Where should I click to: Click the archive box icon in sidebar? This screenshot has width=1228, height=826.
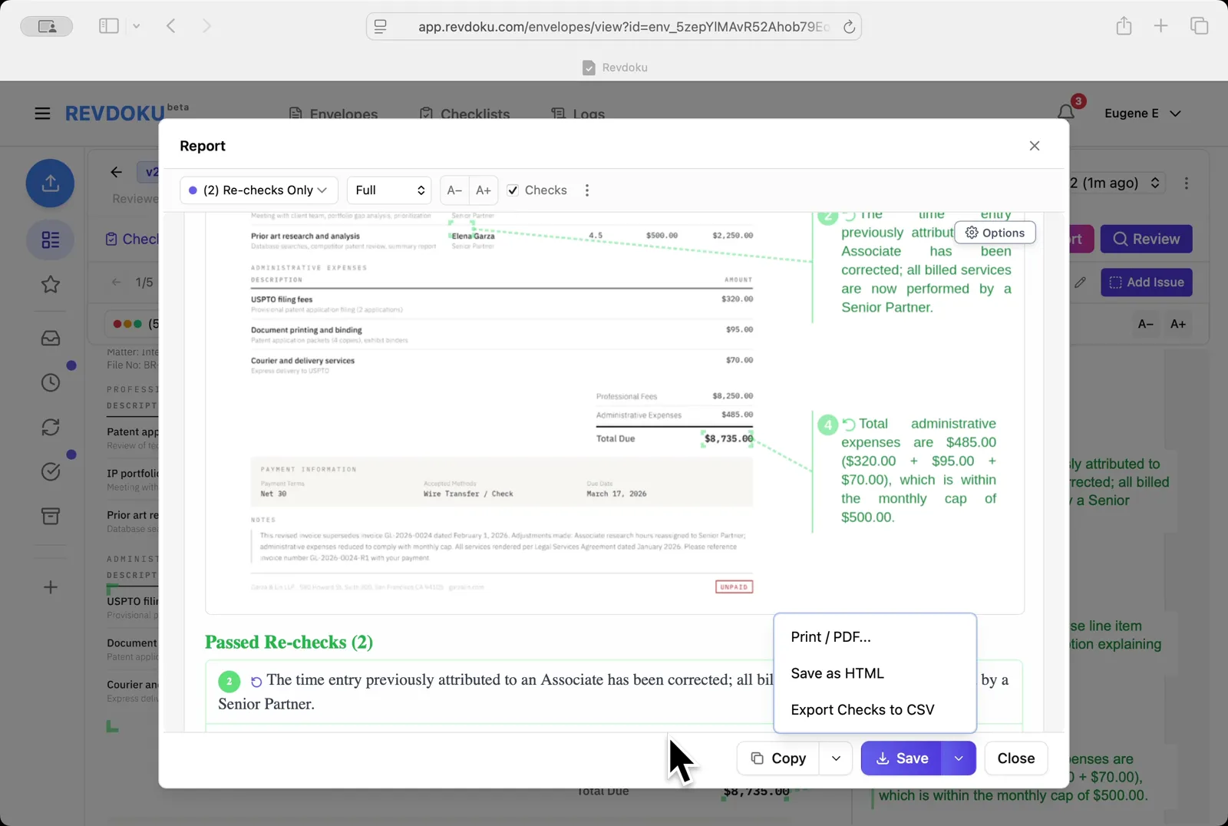[50, 516]
